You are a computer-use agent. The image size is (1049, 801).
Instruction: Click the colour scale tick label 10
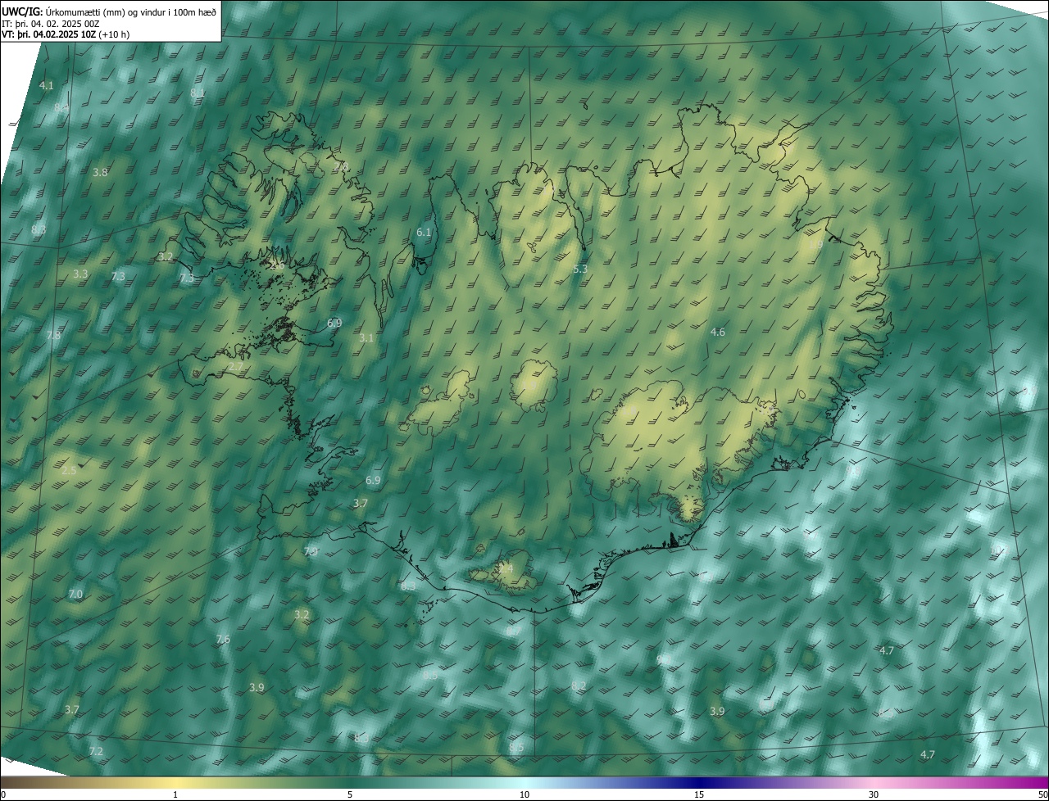(524, 794)
